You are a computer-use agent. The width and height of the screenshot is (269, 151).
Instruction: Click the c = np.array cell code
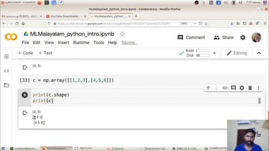point(73,80)
